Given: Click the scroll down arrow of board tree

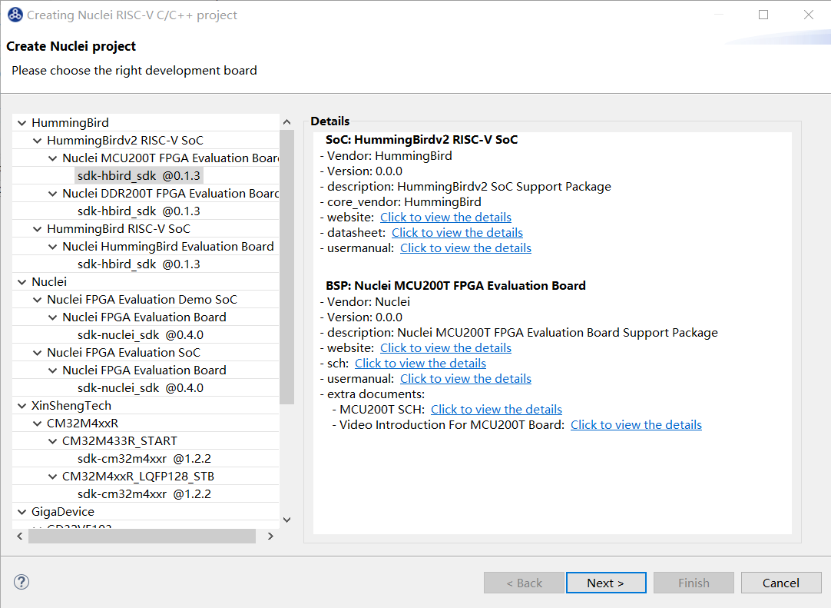Looking at the screenshot, I should [286, 520].
